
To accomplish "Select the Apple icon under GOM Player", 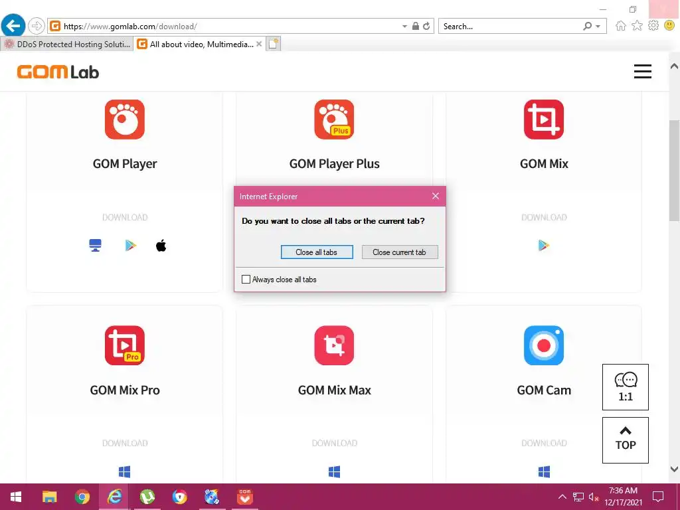I will click(x=161, y=246).
